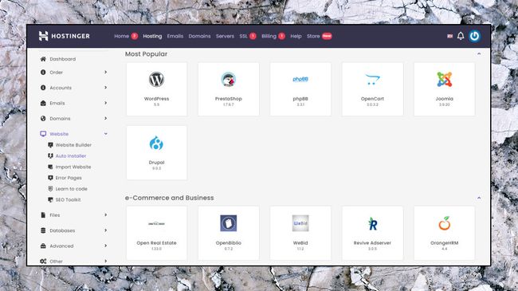Open the SSL top menu
This screenshot has height=291, width=518.
(x=244, y=36)
